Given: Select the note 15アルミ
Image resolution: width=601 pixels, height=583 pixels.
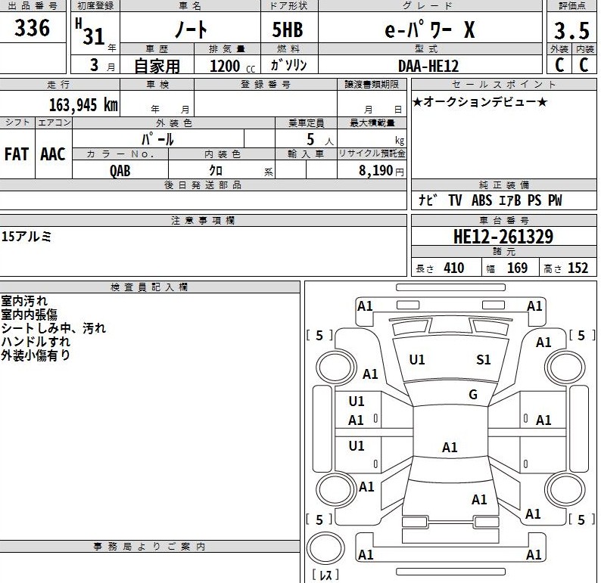Looking at the screenshot, I should [x=26, y=237].
